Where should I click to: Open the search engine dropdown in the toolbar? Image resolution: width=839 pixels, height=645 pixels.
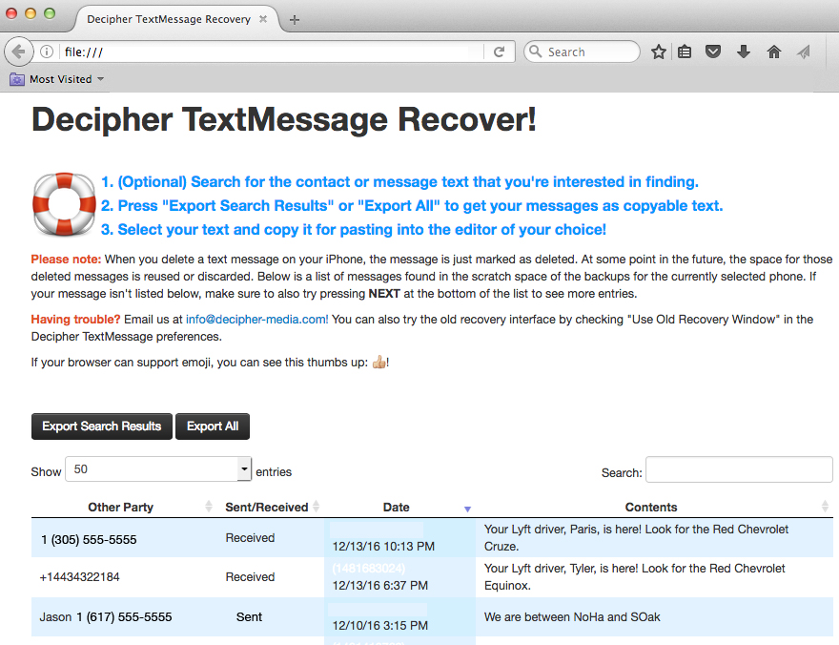(535, 52)
